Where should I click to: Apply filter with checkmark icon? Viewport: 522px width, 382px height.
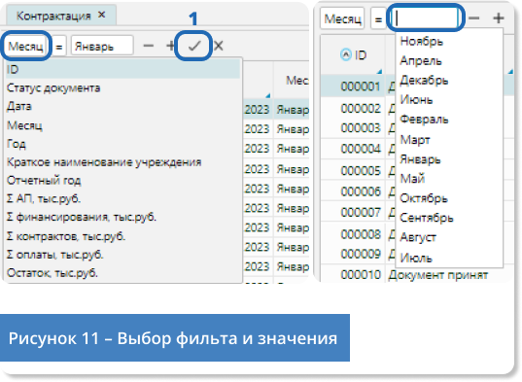tap(194, 46)
